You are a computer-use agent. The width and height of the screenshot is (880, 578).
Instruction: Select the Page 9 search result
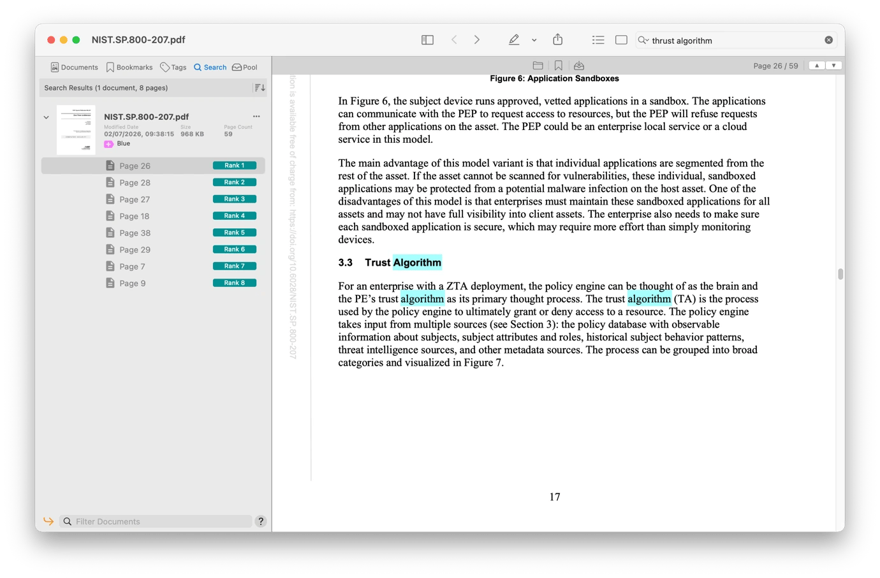[153, 283]
